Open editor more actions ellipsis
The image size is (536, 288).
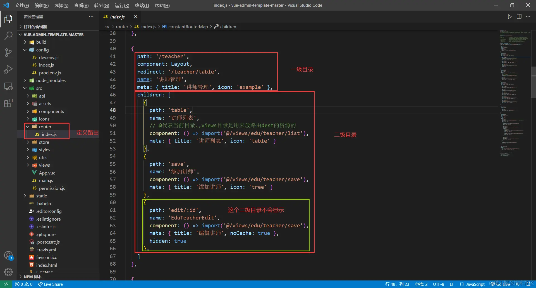click(528, 17)
